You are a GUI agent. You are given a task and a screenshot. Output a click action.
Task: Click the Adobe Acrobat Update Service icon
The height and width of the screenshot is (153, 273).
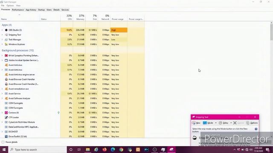6,60
